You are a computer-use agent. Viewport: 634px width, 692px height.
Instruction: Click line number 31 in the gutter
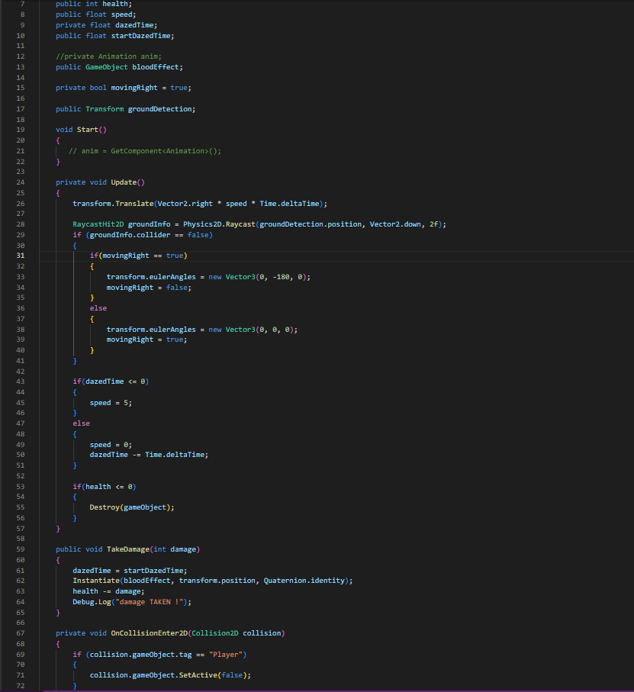20,256
